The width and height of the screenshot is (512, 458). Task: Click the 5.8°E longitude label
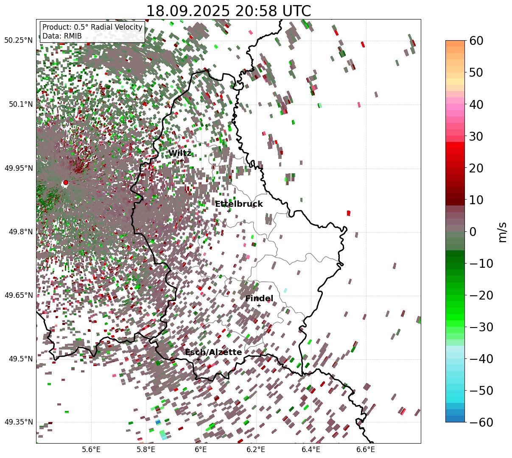(x=146, y=449)
